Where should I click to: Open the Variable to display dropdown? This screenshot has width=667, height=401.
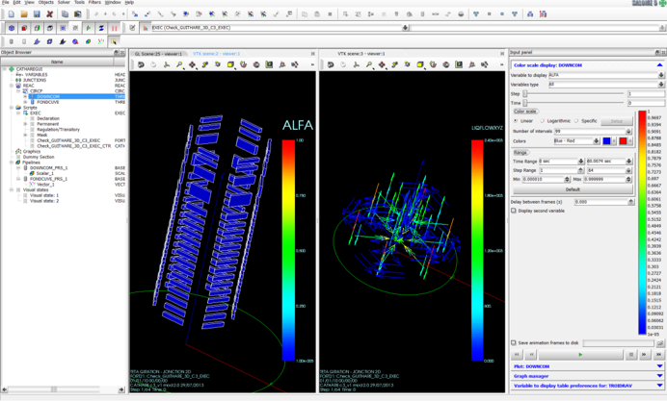click(660, 74)
